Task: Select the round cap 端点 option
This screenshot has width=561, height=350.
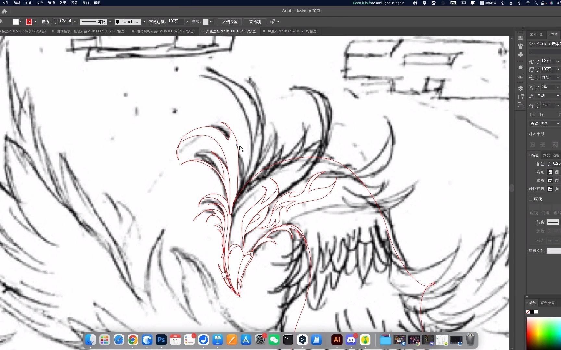Action: (x=557, y=172)
